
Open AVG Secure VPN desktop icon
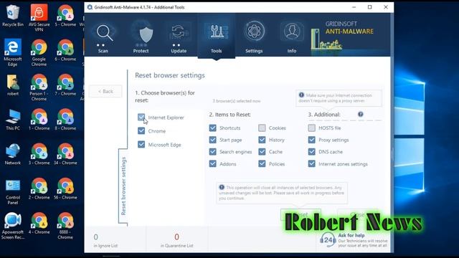39,19
